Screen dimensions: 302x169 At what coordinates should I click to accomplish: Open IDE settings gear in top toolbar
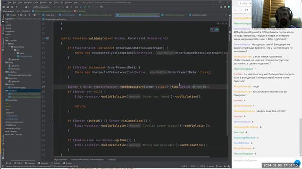click(x=225, y=7)
